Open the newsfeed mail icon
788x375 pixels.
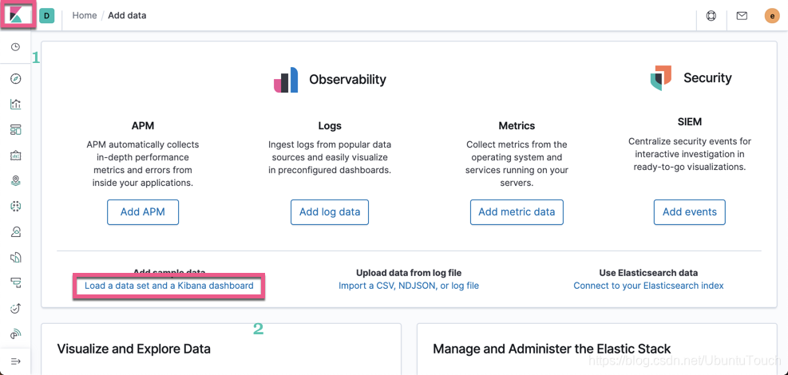click(742, 16)
